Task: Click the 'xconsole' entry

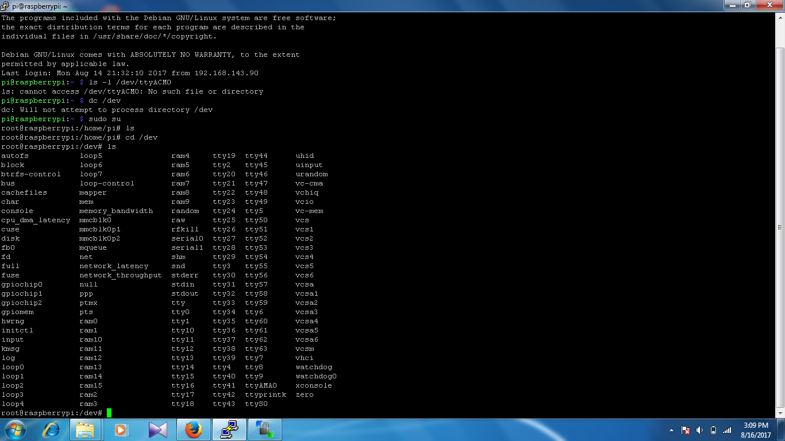Action: (314, 385)
